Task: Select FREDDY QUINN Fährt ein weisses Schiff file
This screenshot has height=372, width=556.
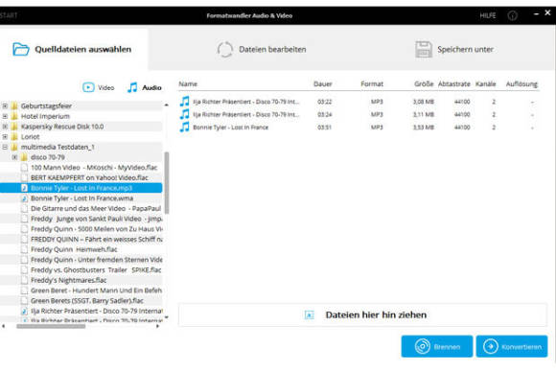Action: (x=96, y=240)
